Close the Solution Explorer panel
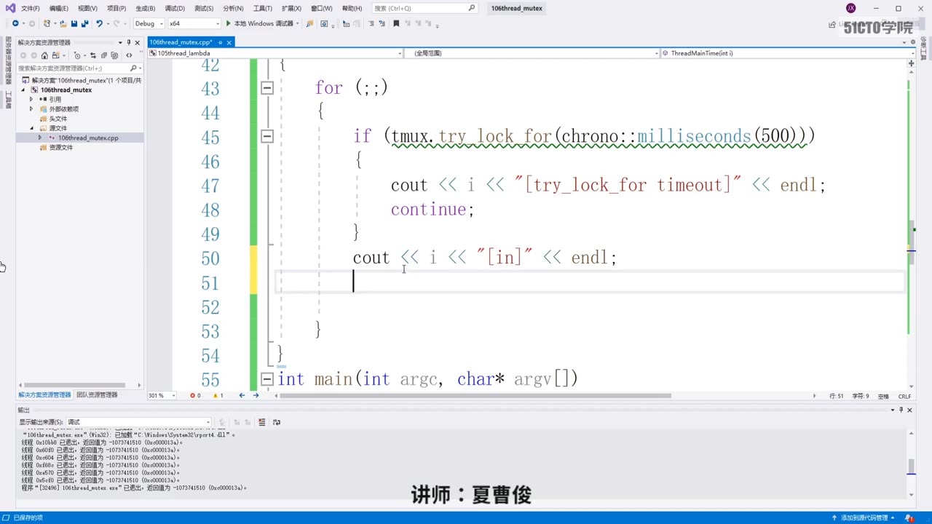Image resolution: width=932 pixels, height=524 pixels. pyautogui.click(x=137, y=42)
